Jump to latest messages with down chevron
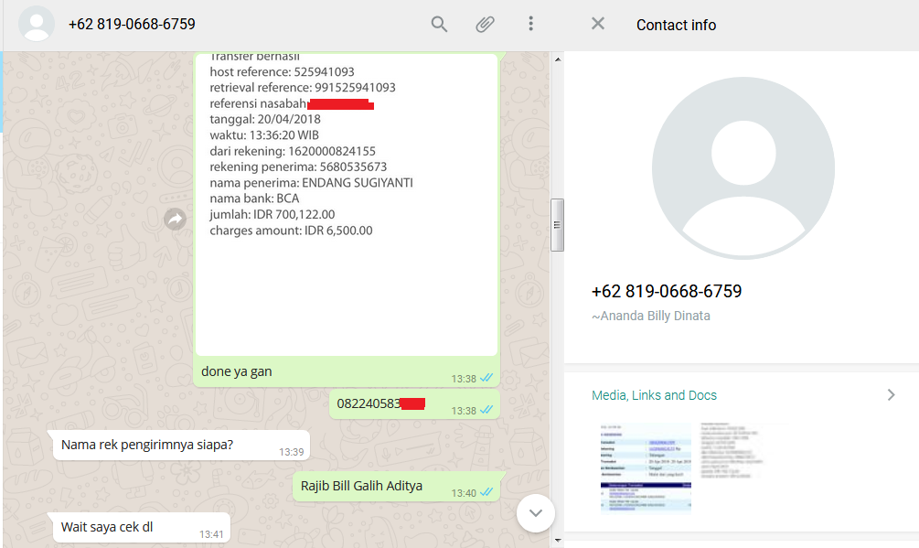Viewport: 919px width, 548px height. coord(535,513)
